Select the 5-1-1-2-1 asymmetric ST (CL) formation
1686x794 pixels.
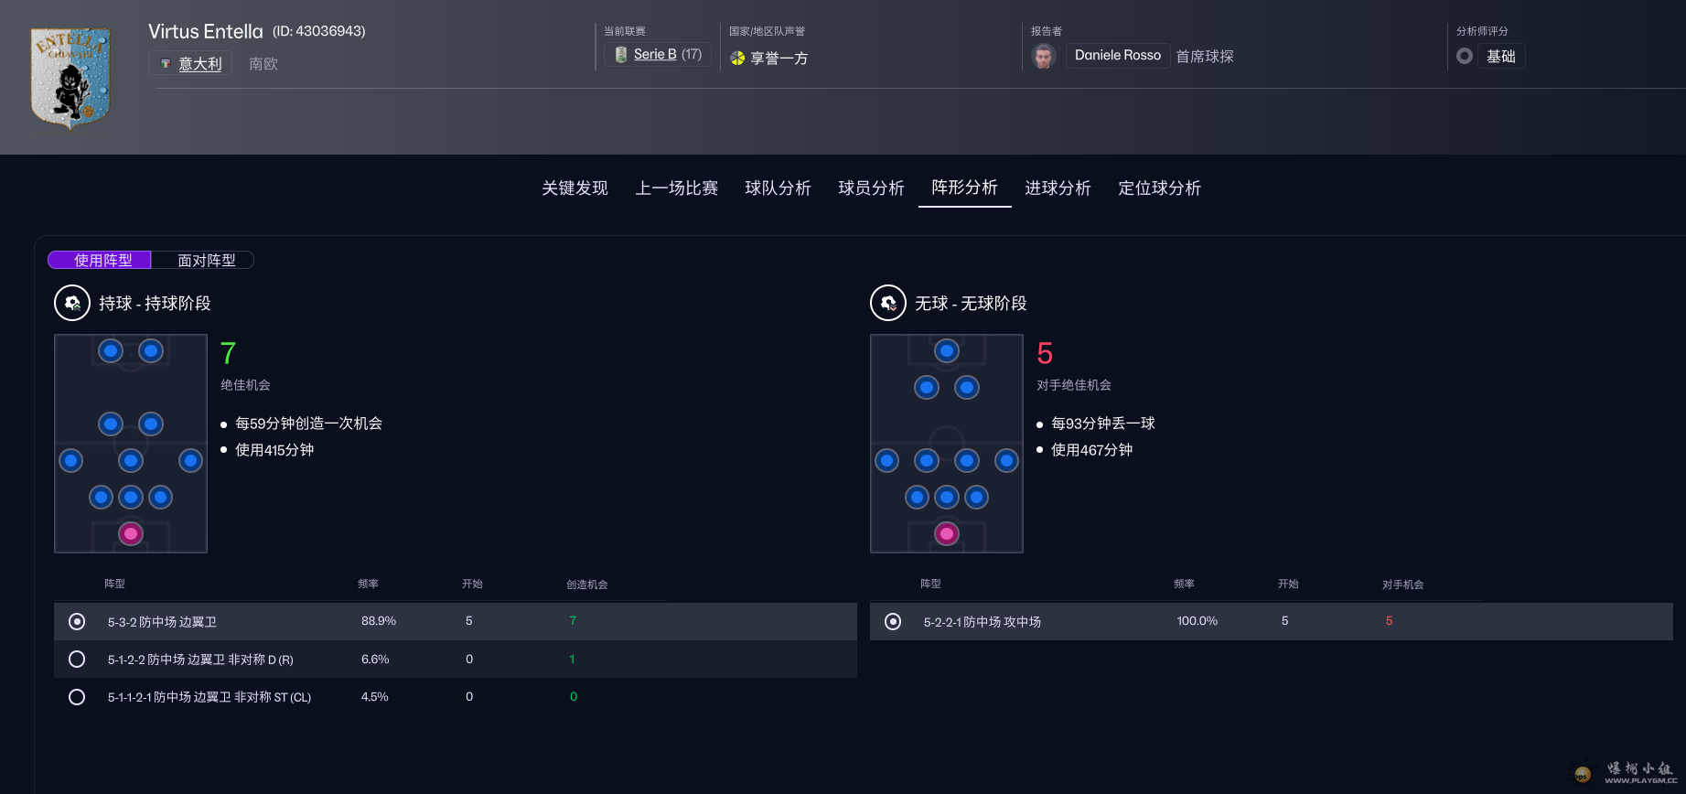click(77, 697)
